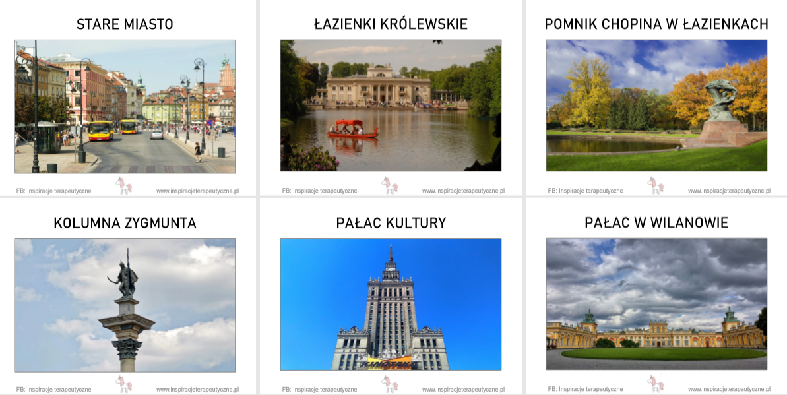Open the website link under the Pałac Kultury photo
Image resolution: width=787 pixels, height=395 pixels.
click(x=463, y=390)
